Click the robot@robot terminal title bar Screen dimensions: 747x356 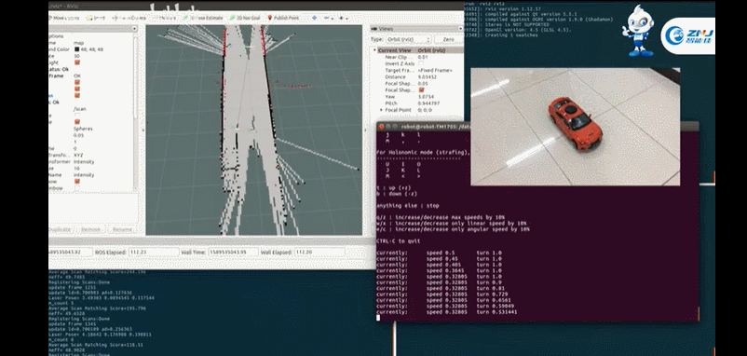pyautogui.click(x=537, y=127)
